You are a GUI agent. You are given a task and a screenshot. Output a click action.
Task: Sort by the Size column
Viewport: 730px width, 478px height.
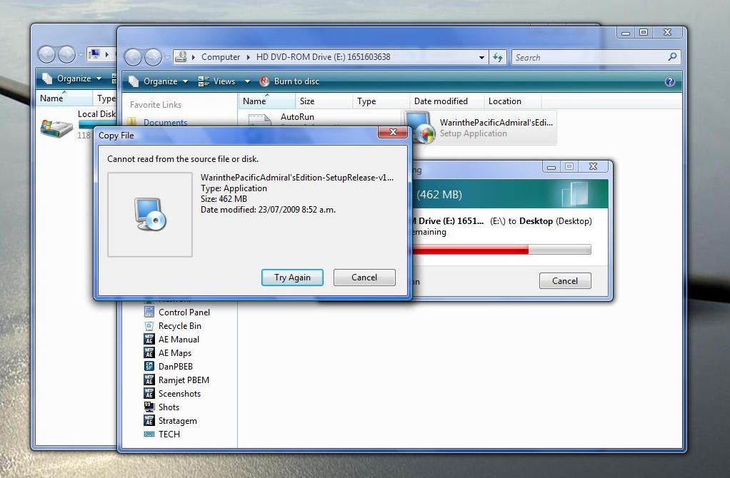pyautogui.click(x=324, y=101)
